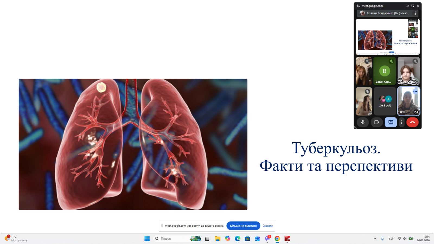The image size is (434, 244).
Task: Open the PDF editor from the taskbar
Action: pyautogui.click(x=287, y=239)
